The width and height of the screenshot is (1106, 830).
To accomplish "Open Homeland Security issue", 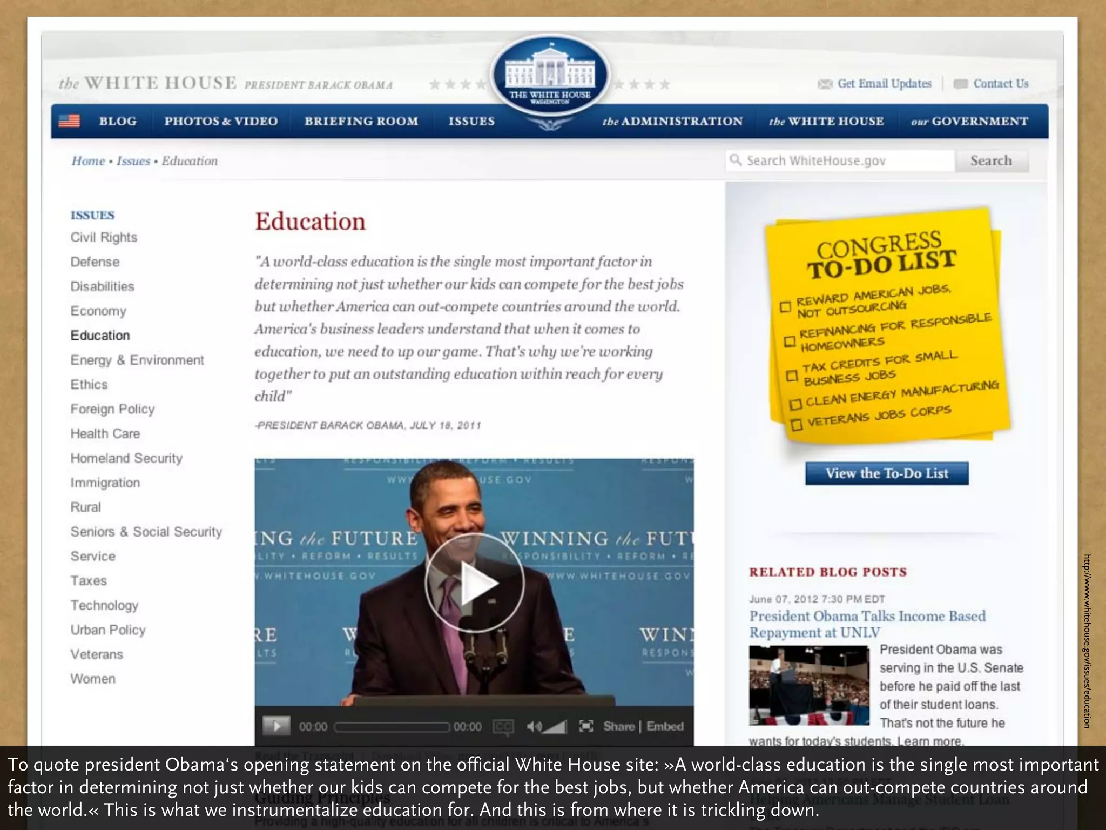I will [x=126, y=458].
